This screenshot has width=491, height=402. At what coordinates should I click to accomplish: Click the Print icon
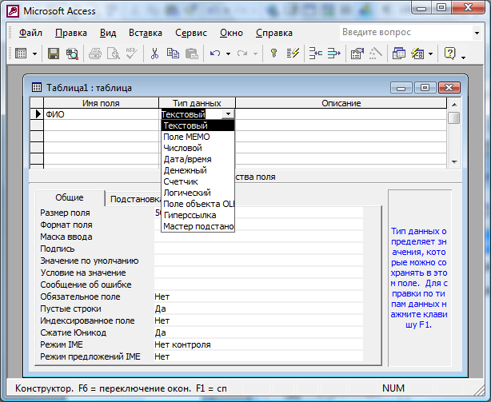[x=95, y=54]
